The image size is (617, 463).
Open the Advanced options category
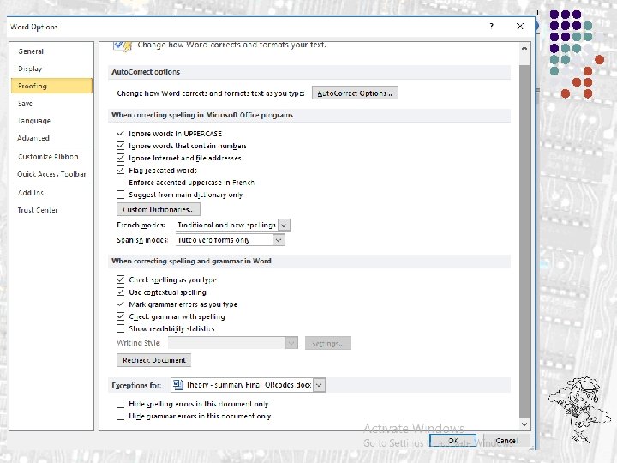coord(51,138)
